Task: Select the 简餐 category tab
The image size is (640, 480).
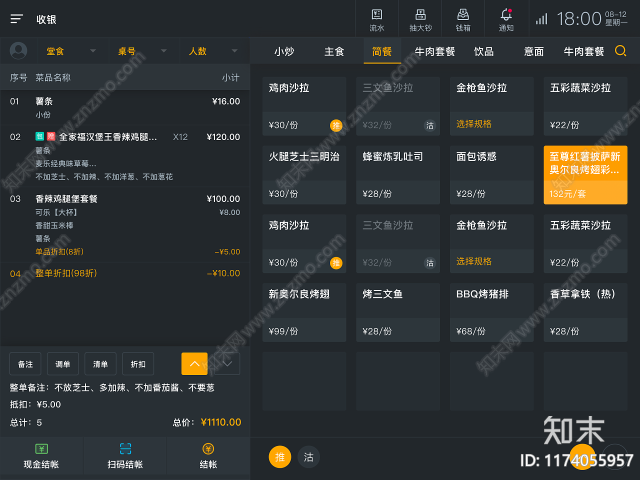Action: tap(382, 51)
